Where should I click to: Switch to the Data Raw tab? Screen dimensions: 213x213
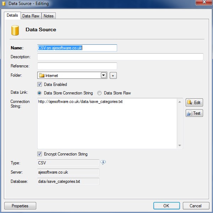click(31, 16)
